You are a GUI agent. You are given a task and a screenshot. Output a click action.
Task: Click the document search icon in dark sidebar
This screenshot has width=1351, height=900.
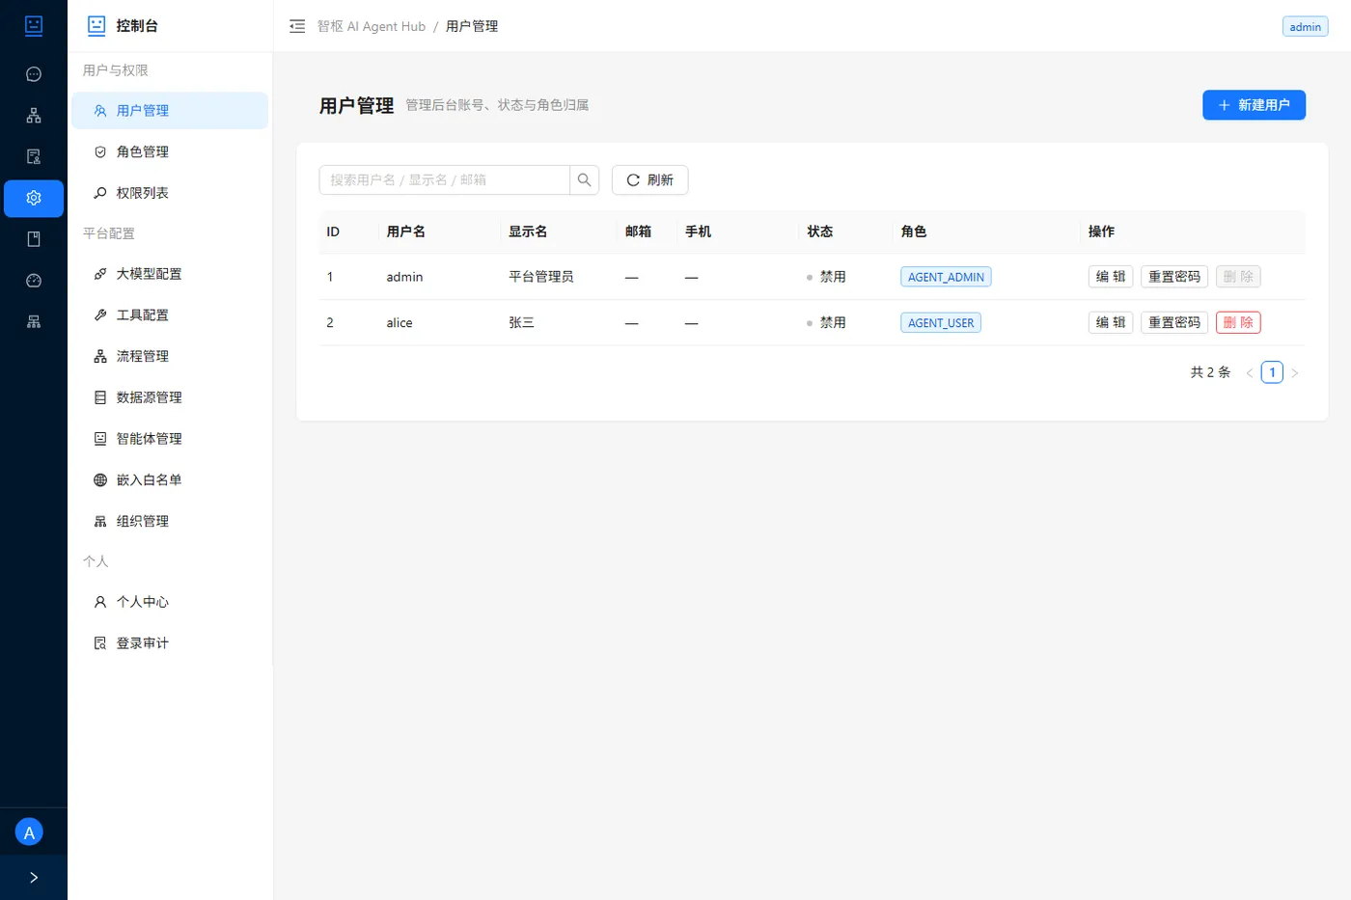click(x=34, y=156)
